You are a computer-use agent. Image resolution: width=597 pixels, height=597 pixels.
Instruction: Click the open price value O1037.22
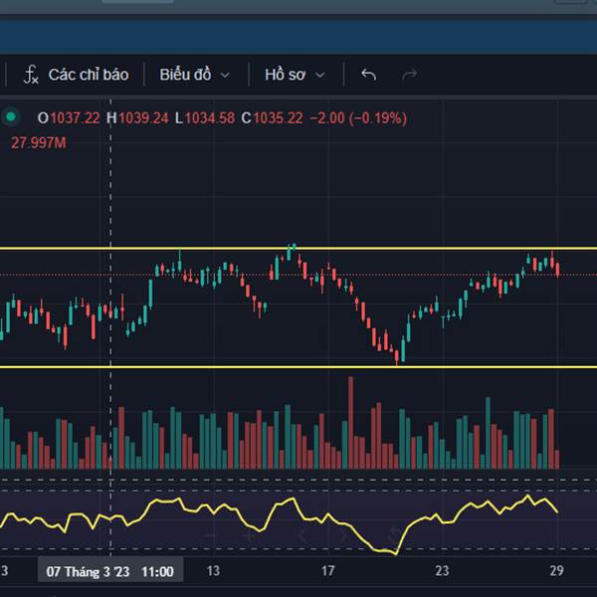click(x=69, y=118)
